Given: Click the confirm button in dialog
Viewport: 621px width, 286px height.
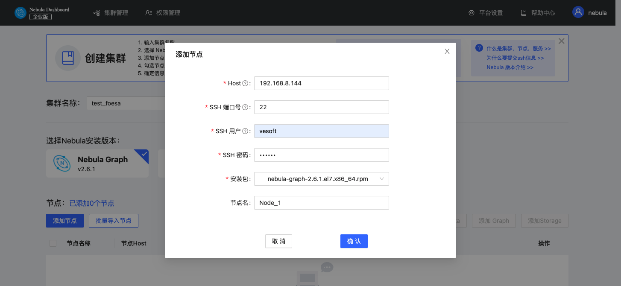Looking at the screenshot, I should pyautogui.click(x=354, y=241).
